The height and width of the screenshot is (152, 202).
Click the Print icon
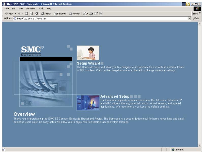tap(91, 13)
